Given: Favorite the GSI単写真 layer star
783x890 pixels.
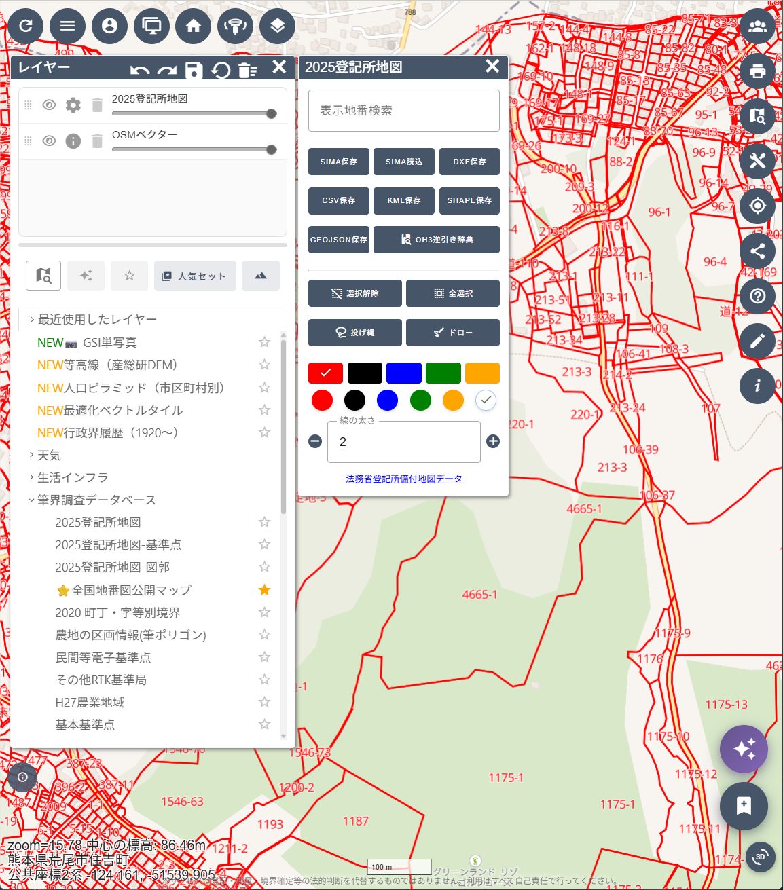Looking at the screenshot, I should (265, 343).
